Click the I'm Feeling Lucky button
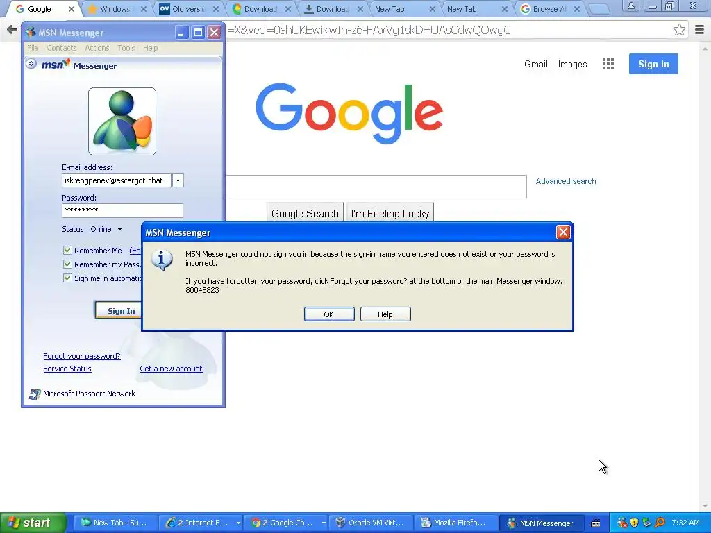711x533 pixels. (390, 214)
